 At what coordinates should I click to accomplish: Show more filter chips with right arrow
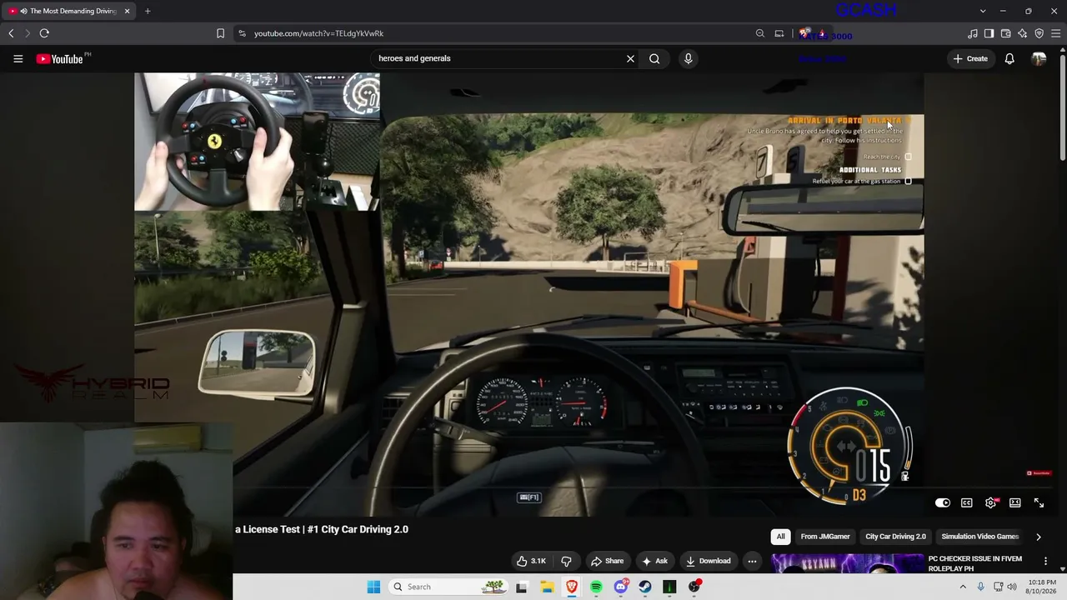click(1038, 537)
